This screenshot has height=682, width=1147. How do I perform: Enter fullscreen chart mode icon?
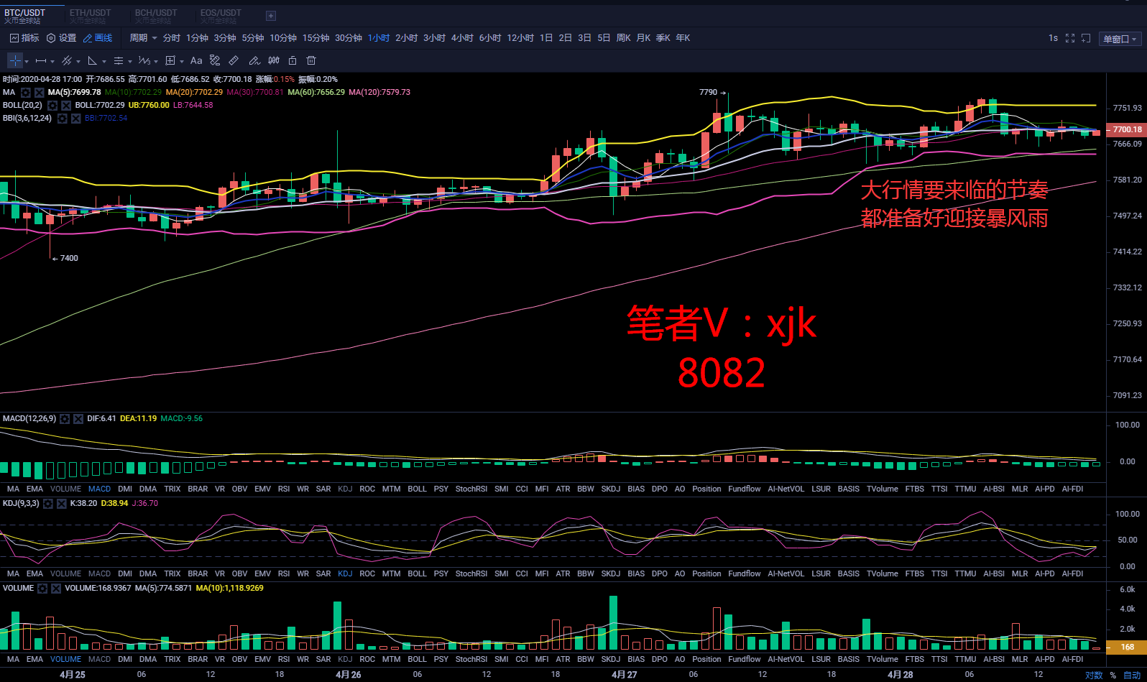[x=1070, y=38]
